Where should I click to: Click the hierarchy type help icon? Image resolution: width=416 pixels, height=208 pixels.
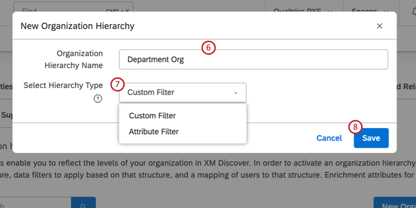(98, 99)
